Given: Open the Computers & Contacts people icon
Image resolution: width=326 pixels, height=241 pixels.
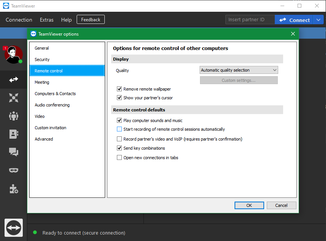Looking at the screenshot, I should (13, 116).
